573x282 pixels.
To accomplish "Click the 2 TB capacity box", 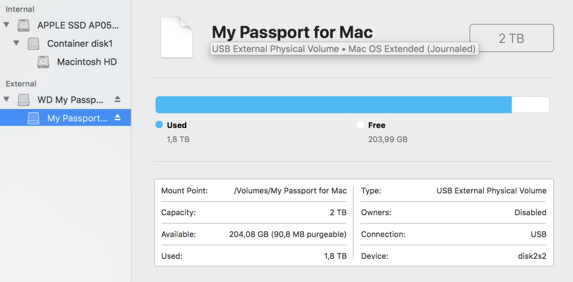I will [x=511, y=38].
